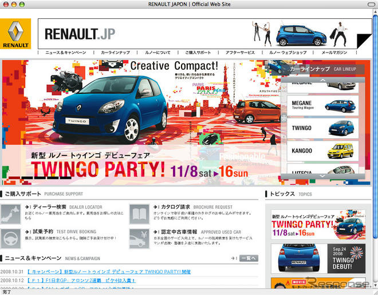Click the orange Twingo in hero image
This screenshot has width=378, height=295.
click(x=257, y=111)
